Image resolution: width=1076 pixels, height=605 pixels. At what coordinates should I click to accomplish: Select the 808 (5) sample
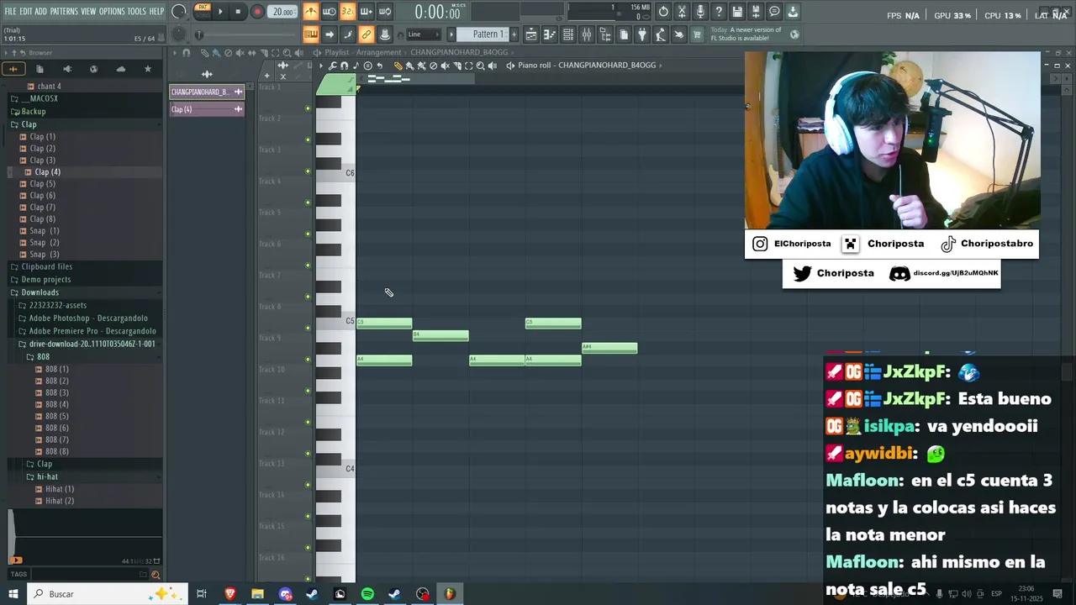(57, 417)
